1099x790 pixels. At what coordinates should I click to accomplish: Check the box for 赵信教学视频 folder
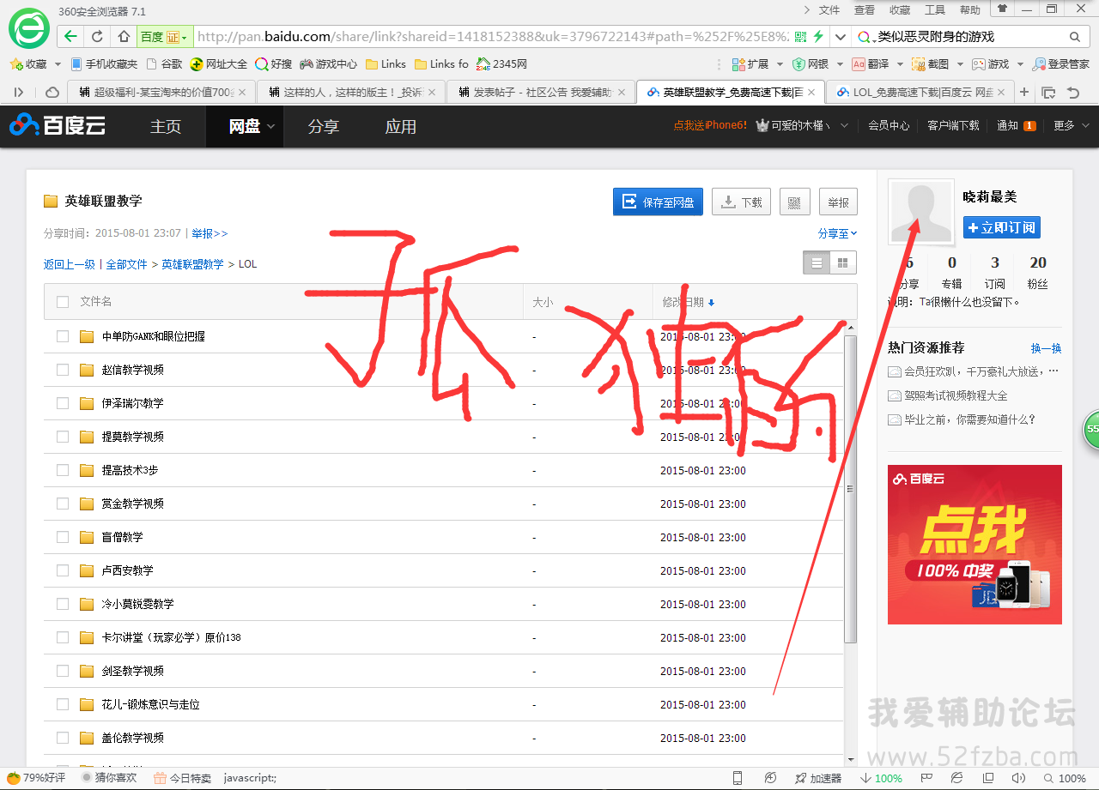point(63,370)
